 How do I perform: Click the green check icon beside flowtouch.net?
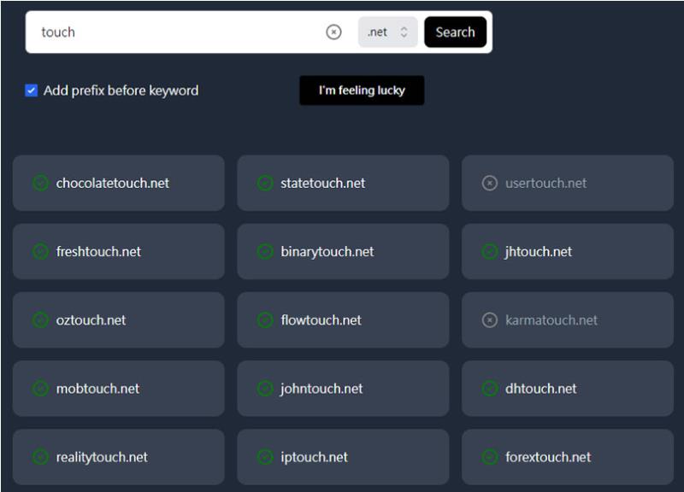pos(265,319)
